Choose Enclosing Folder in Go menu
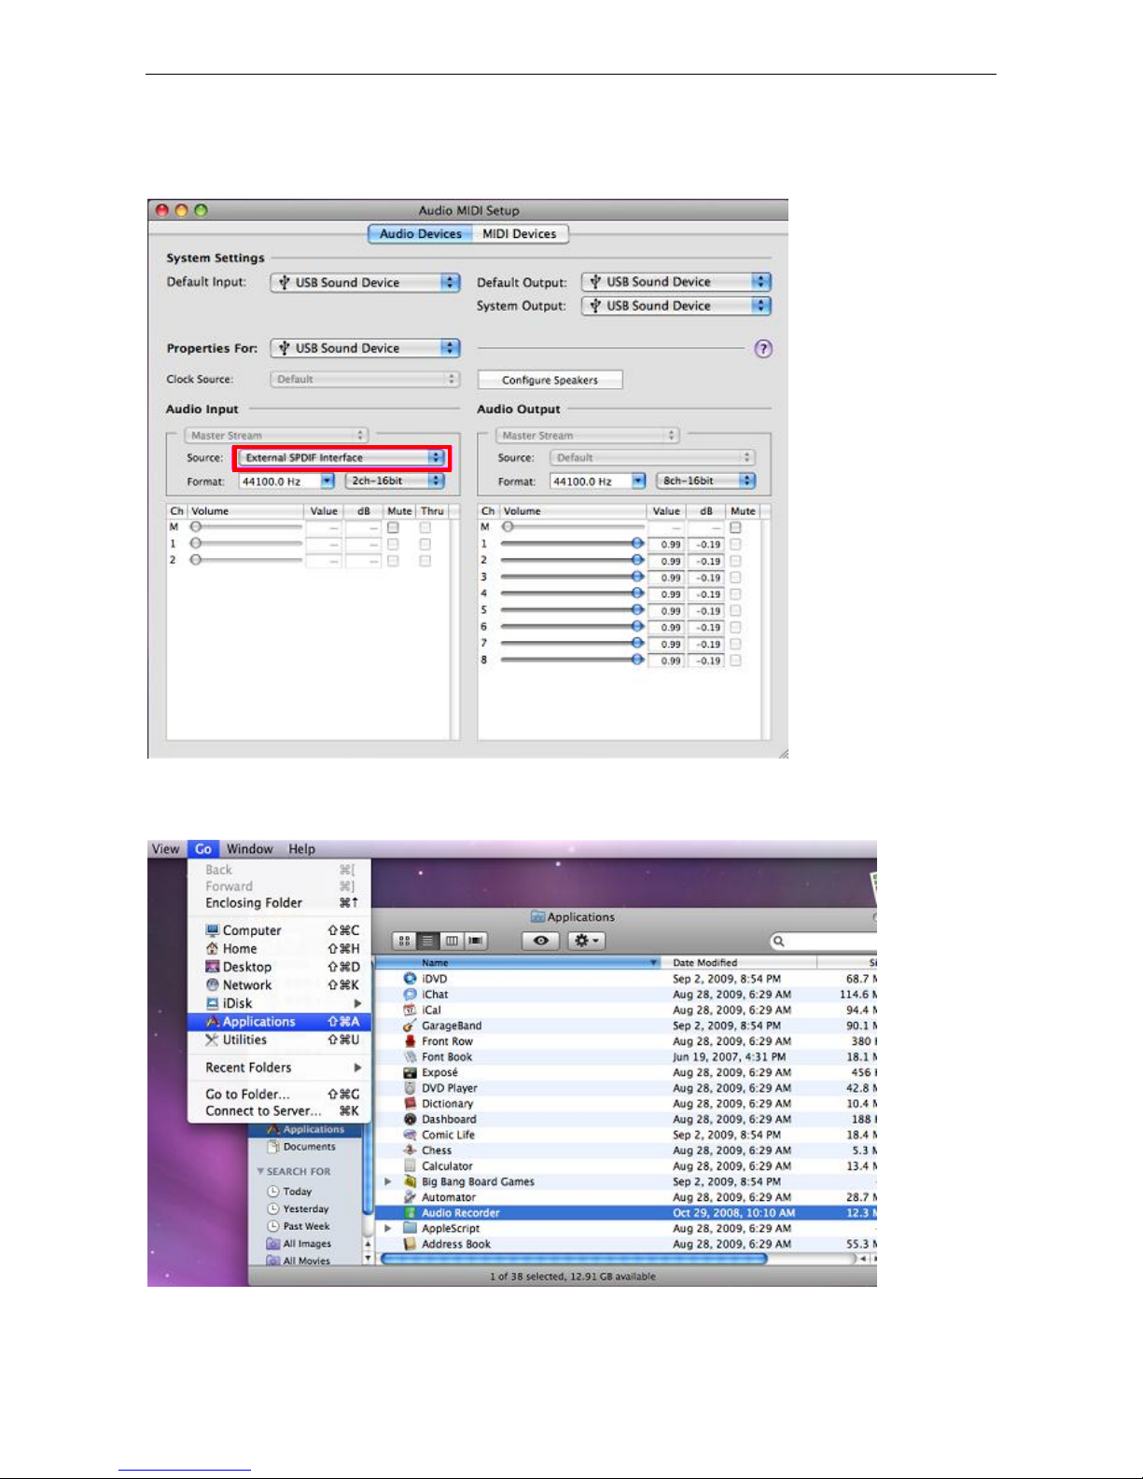Screen dimensions: 1143x1479 280,902
